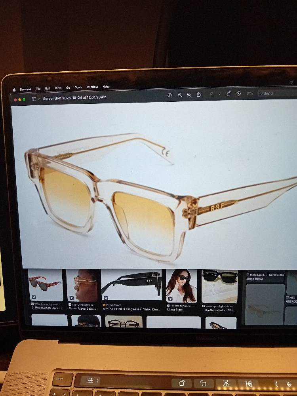Viewport: 297px width, 396px height.
Task: Zoom in on the image
Action: pos(189,95)
